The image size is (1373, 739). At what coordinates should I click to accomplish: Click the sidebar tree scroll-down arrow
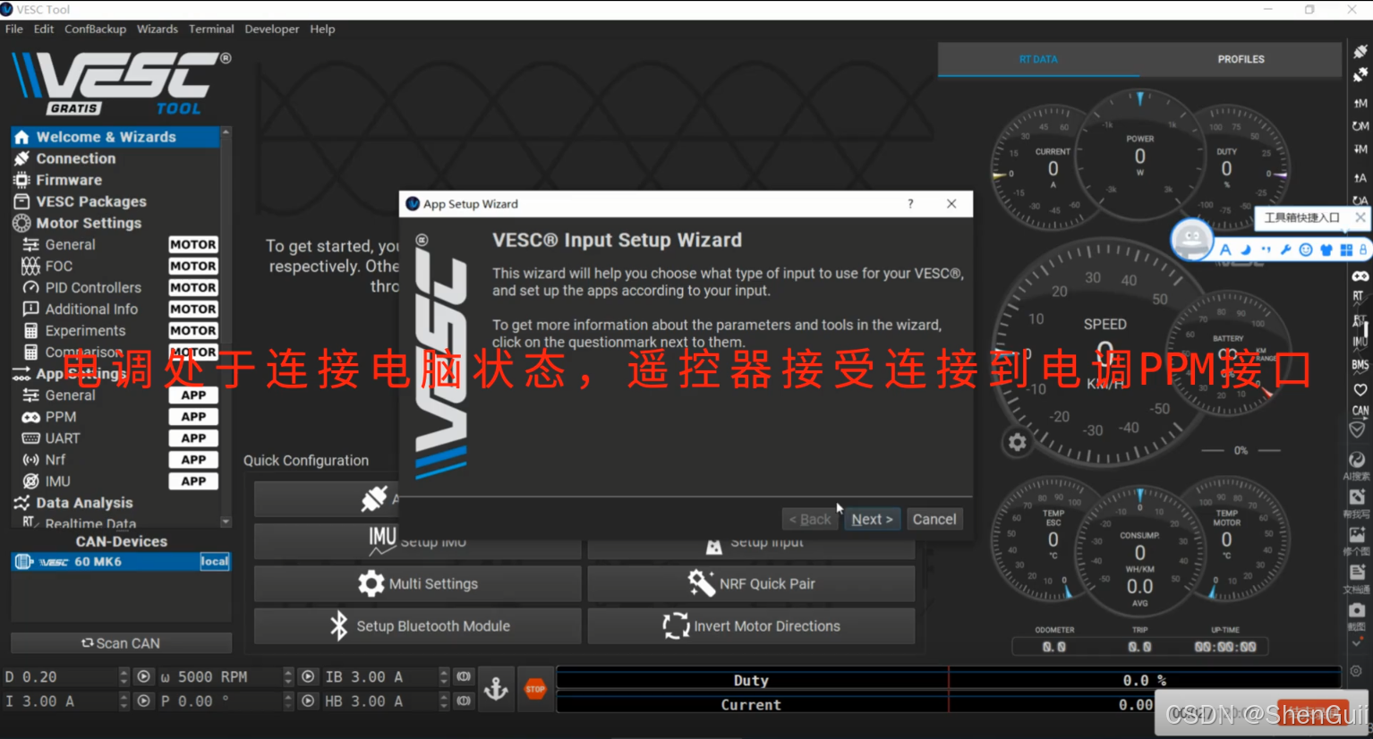click(226, 522)
